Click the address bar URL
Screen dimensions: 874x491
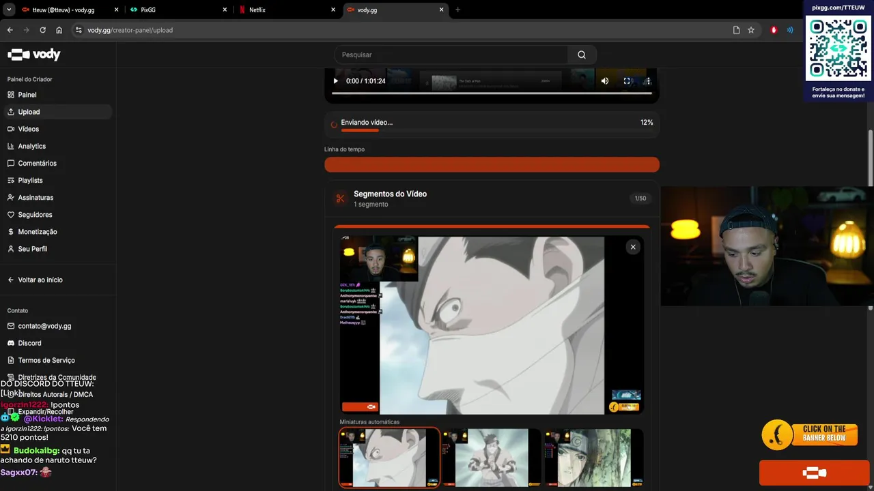point(130,30)
